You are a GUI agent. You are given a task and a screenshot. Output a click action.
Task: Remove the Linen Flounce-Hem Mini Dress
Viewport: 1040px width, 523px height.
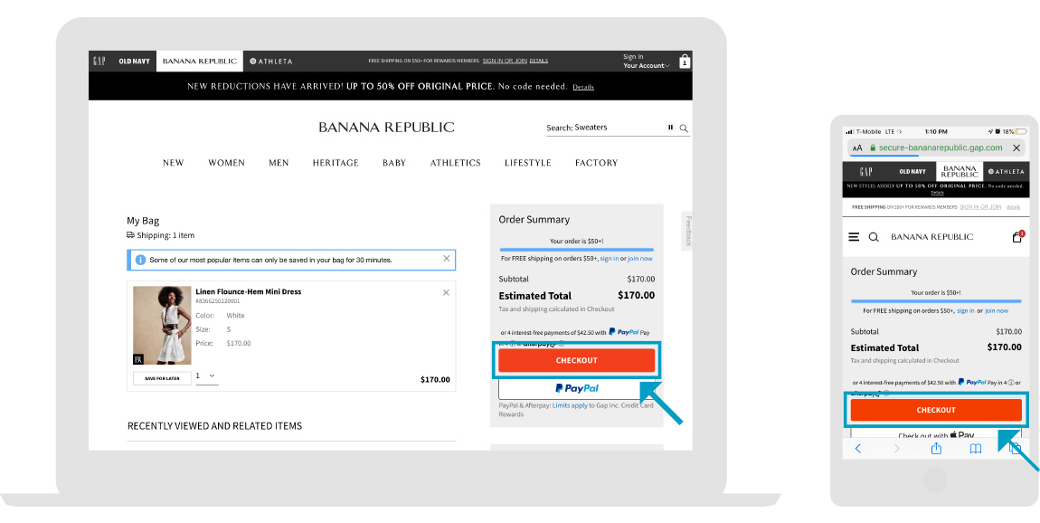(446, 292)
